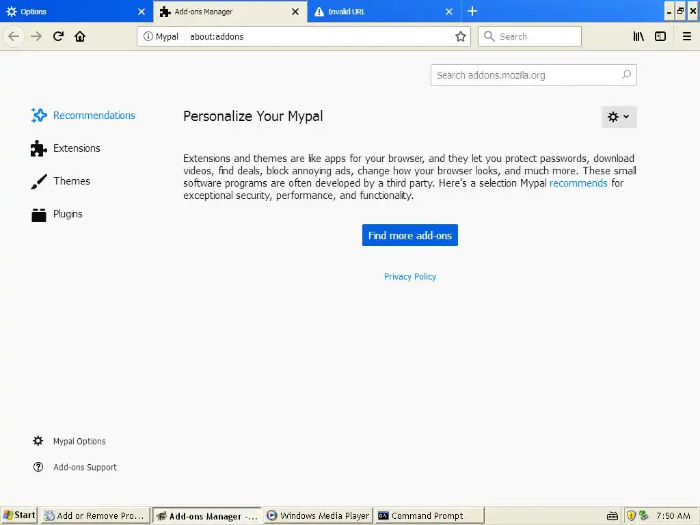Restore down the browser window
Image resolution: width=700 pixels, height=525 pixels.
tap(680, 11)
